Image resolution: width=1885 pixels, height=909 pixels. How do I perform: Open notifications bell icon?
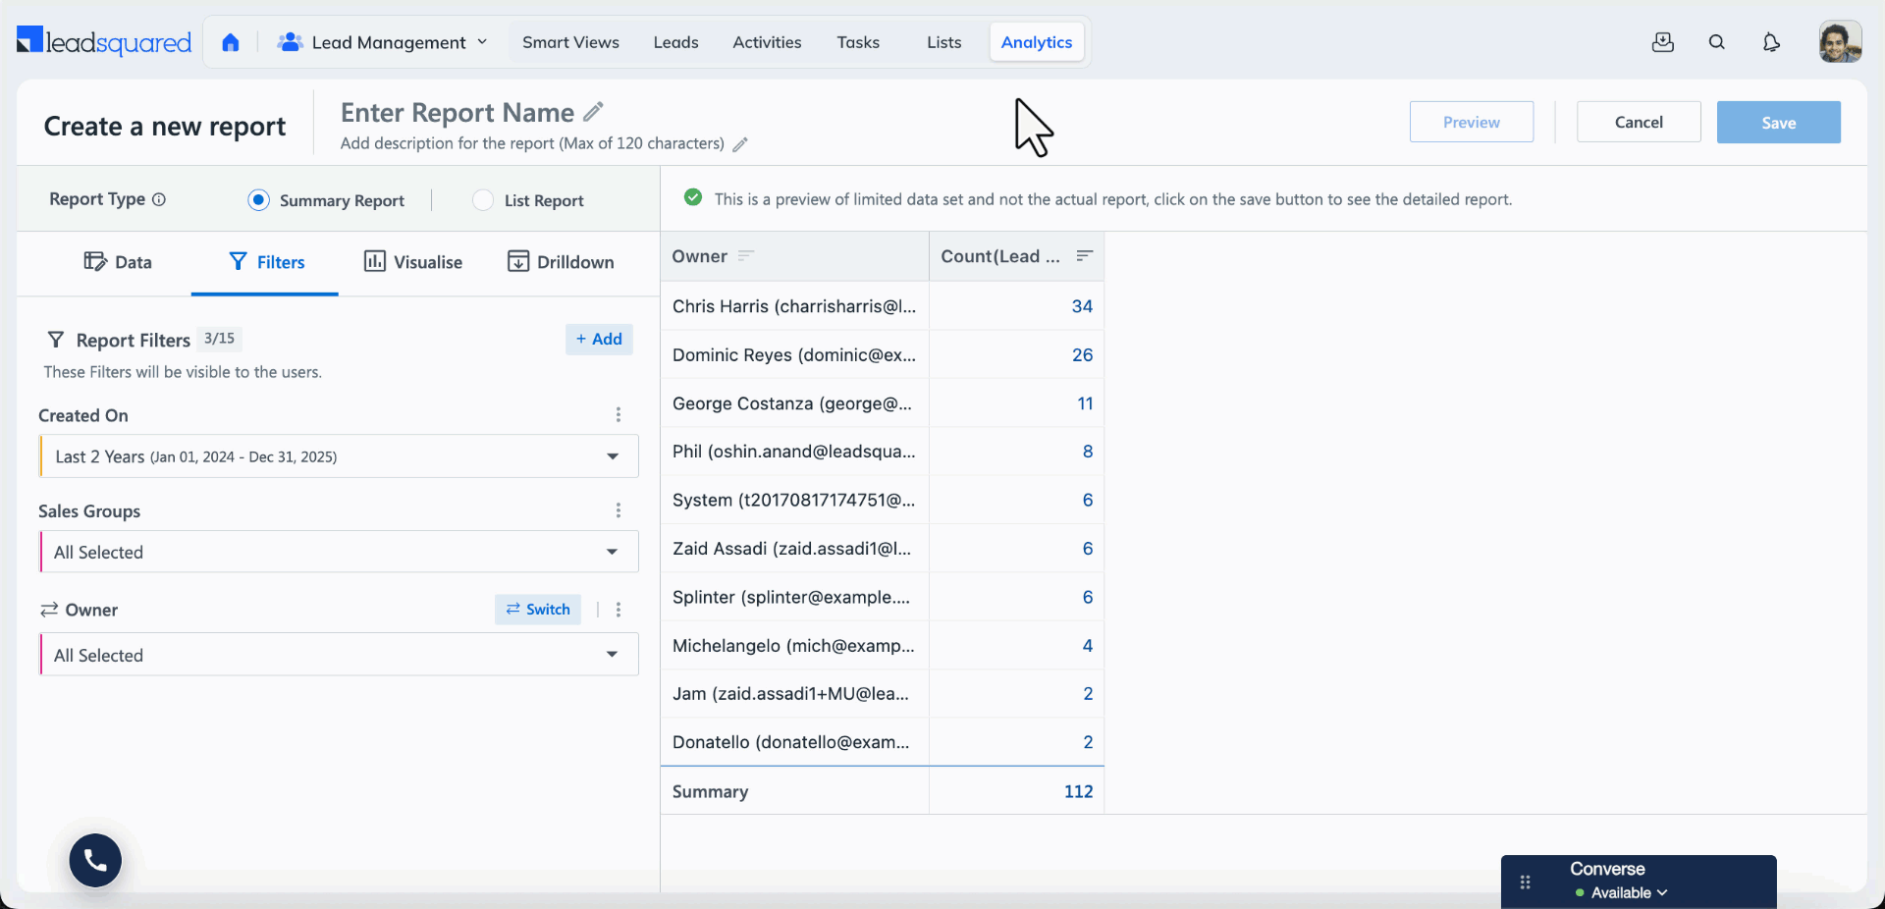pyautogui.click(x=1771, y=42)
